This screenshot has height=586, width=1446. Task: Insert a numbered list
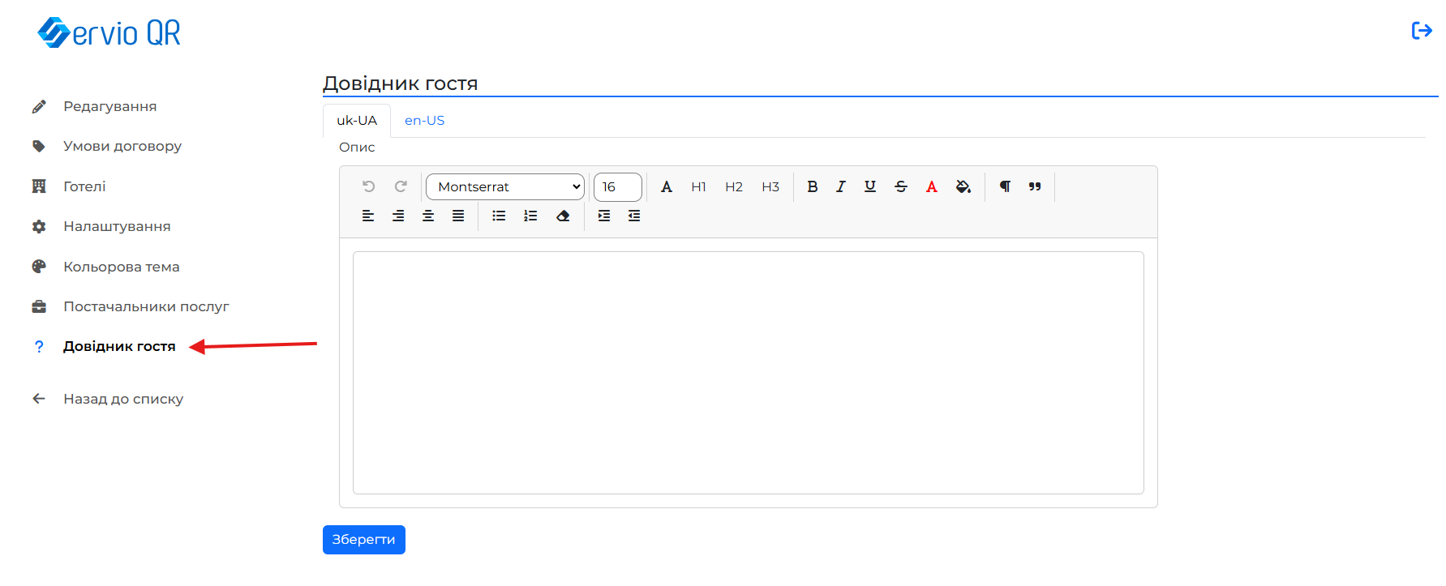pyautogui.click(x=530, y=216)
